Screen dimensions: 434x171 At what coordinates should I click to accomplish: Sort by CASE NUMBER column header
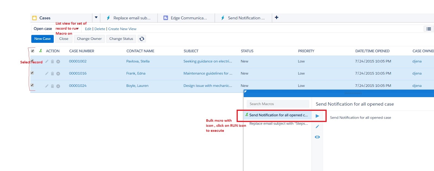click(x=82, y=51)
